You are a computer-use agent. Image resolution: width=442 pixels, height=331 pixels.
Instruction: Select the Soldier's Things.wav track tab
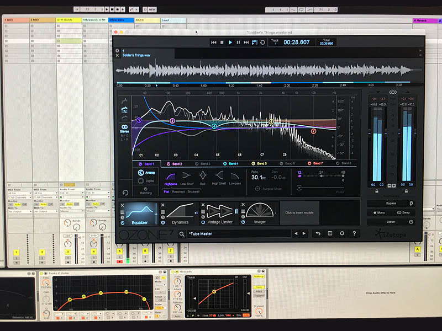[x=148, y=53]
